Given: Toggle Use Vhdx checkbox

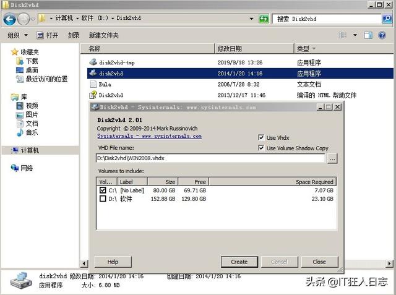Looking at the screenshot, I should [x=261, y=137].
